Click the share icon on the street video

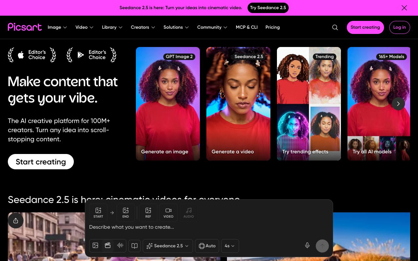click(16, 221)
